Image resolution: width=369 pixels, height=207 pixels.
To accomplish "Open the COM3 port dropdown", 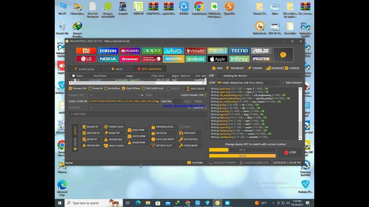I will click(248, 83).
